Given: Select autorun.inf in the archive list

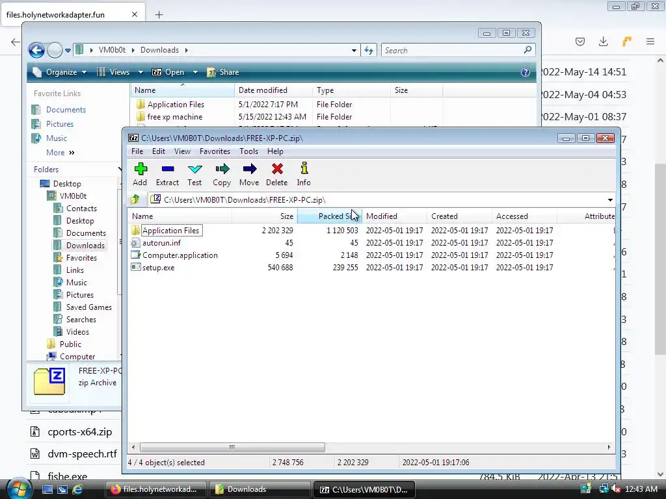Looking at the screenshot, I should [161, 243].
